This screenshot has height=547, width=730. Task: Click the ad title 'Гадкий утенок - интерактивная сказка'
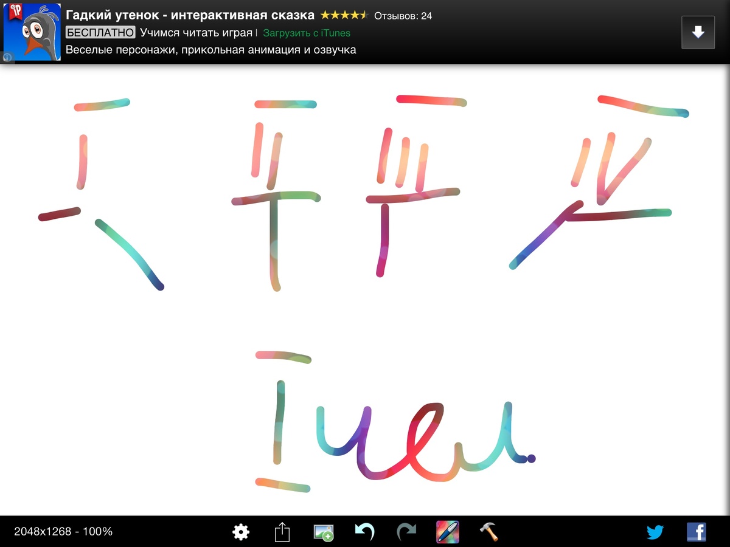(x=190, y=15)
